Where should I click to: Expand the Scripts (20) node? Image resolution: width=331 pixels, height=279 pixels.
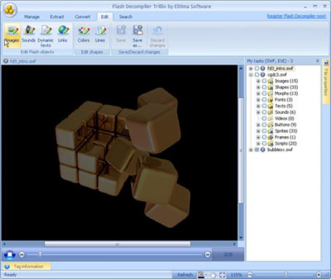258,143
